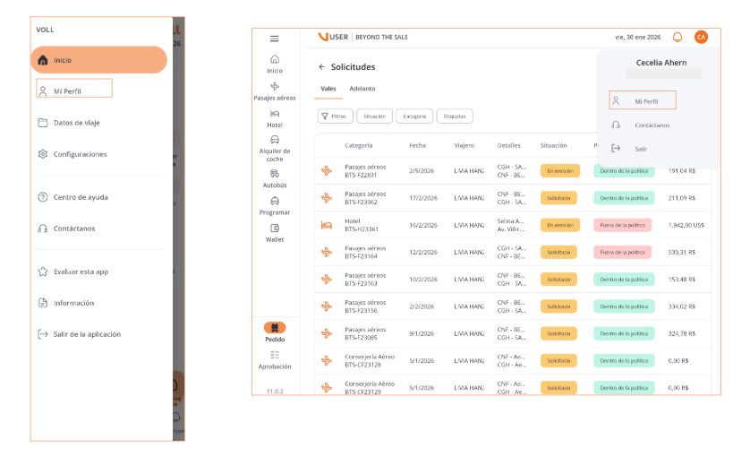This screenshot has width=750, height=457.
Task: Go back using the Solicitudes arrow
Action: (x=322, y=67)
